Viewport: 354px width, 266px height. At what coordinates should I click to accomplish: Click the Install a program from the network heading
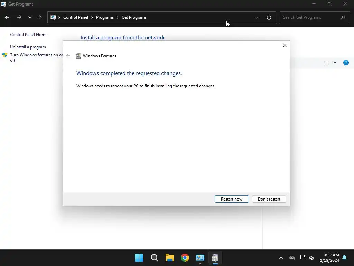pyautogui.click(x=123, y=37)
